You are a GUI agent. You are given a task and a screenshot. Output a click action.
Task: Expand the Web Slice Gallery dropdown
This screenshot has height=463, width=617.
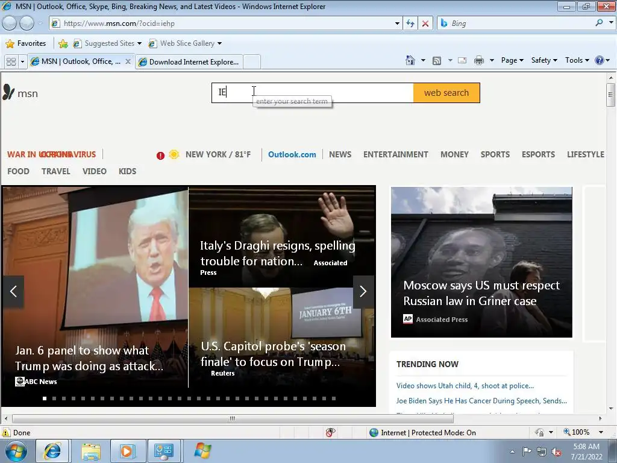coord(219,43)
